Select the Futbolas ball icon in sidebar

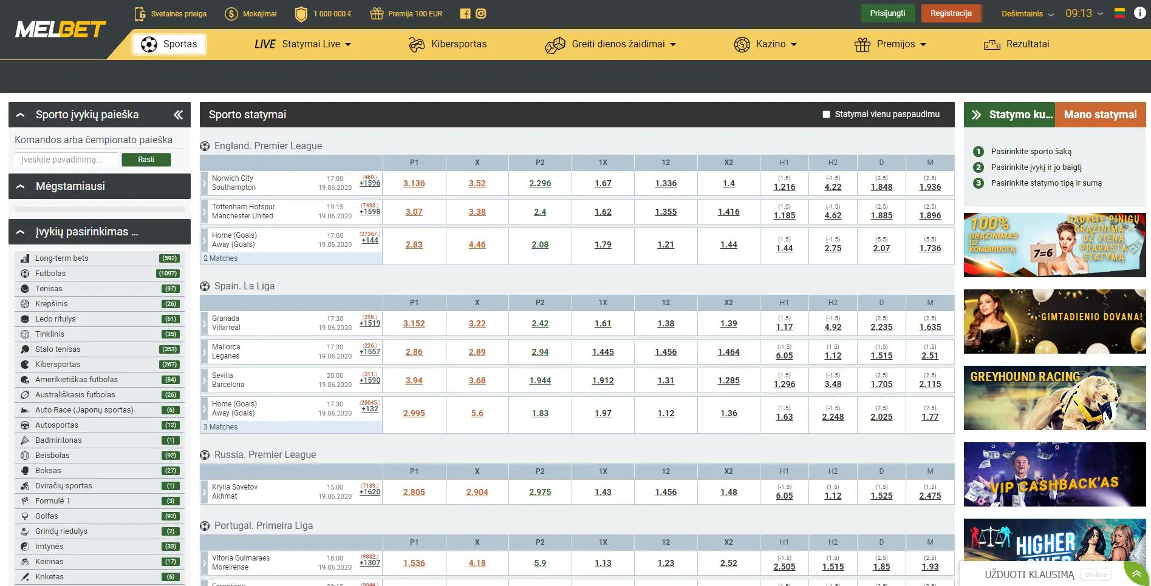point(24,273)
